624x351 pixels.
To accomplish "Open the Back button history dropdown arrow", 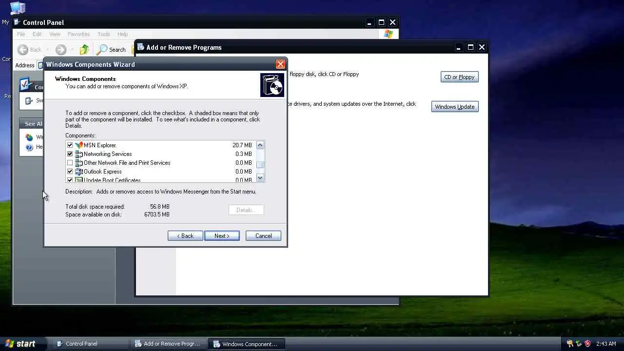I will (48, 50).
